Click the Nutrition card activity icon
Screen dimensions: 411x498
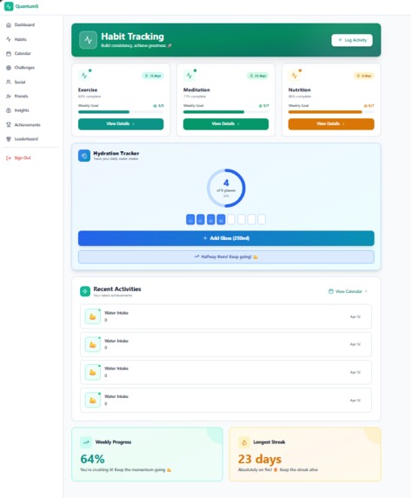(295, 76)
